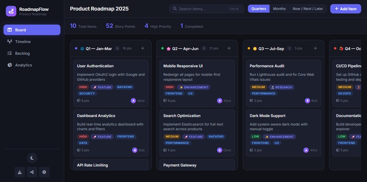Open the Dashboard Analytics card
Image resolution: width=367 pixels, height=182 pixels.
pos(111,133)
